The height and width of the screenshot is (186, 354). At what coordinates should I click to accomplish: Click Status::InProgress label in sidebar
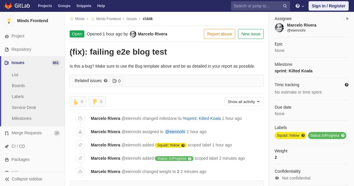[x=327, y=136]
